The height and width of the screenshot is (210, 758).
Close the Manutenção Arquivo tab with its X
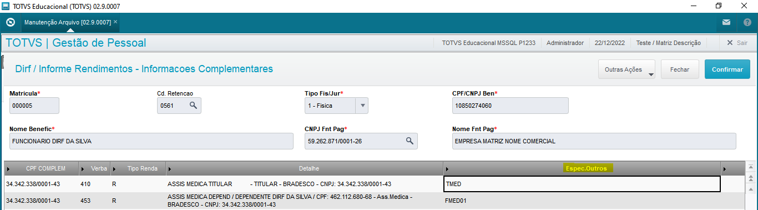pos(115,22)
